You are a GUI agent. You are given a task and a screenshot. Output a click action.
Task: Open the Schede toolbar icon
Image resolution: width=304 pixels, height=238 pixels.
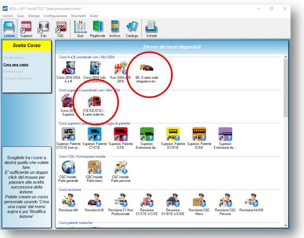(x=151, y=29)
